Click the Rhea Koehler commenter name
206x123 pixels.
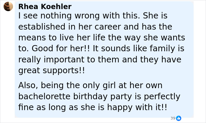click(45, 6)
